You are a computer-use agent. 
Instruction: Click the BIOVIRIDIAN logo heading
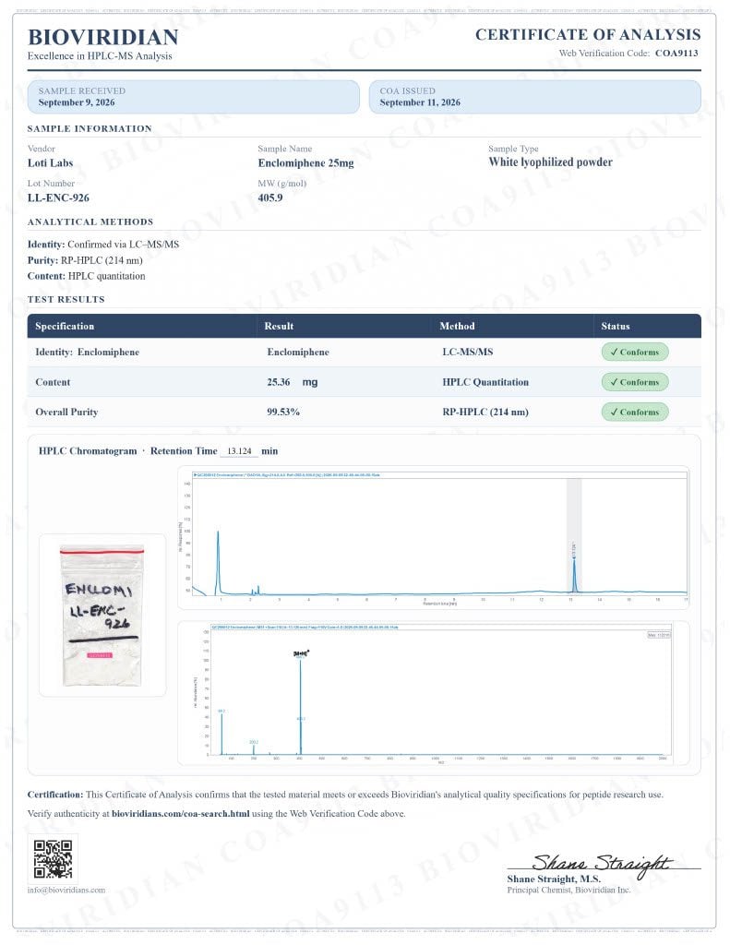(x=103, y=37)
